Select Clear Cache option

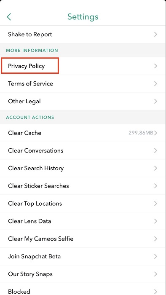pos(83,133)
